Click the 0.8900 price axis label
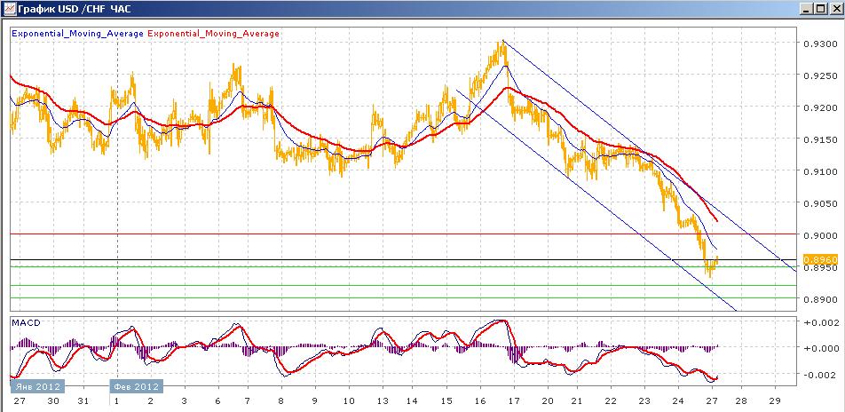845x412 pixels. (x=821, y=299)
